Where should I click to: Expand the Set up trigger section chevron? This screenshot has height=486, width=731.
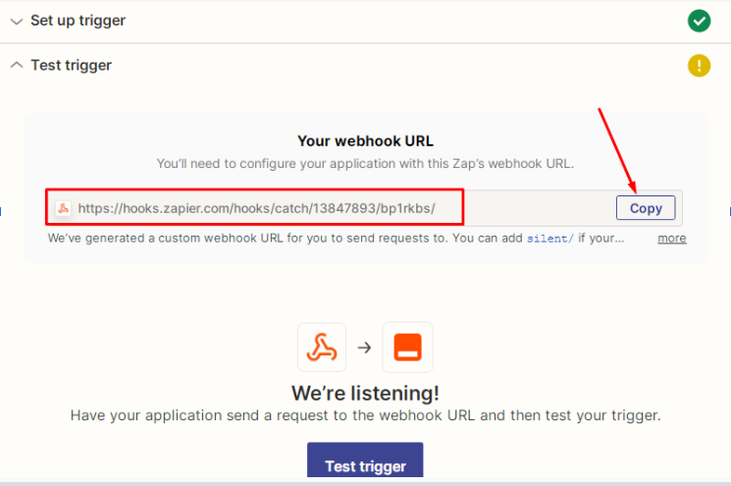[x=17, y=22]
